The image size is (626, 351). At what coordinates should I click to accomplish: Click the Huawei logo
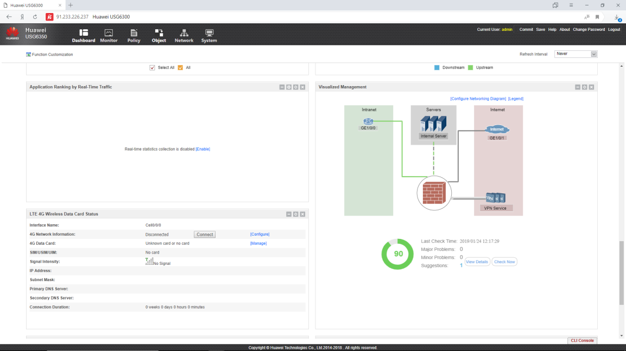(x=12, y=34)
